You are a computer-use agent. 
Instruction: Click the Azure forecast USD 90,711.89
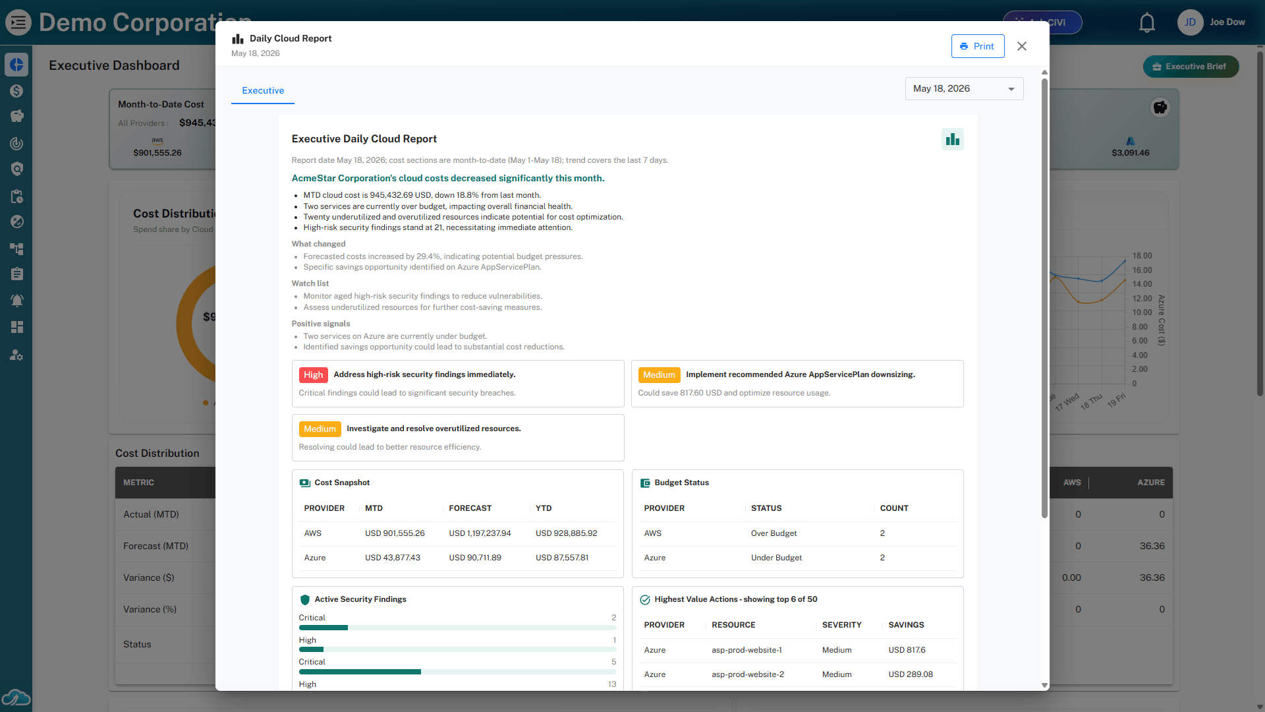pyautogui.click(x=475, y=558)
